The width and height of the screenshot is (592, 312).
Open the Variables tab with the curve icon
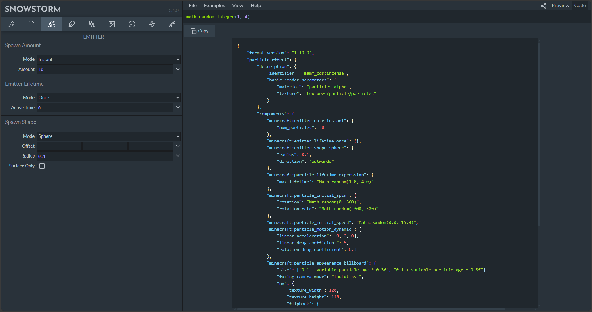pos(172,24)
